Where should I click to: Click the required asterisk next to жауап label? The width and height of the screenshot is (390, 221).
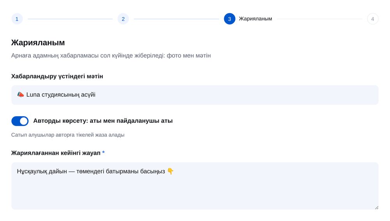pyautogui.click(x=103, y=152)
